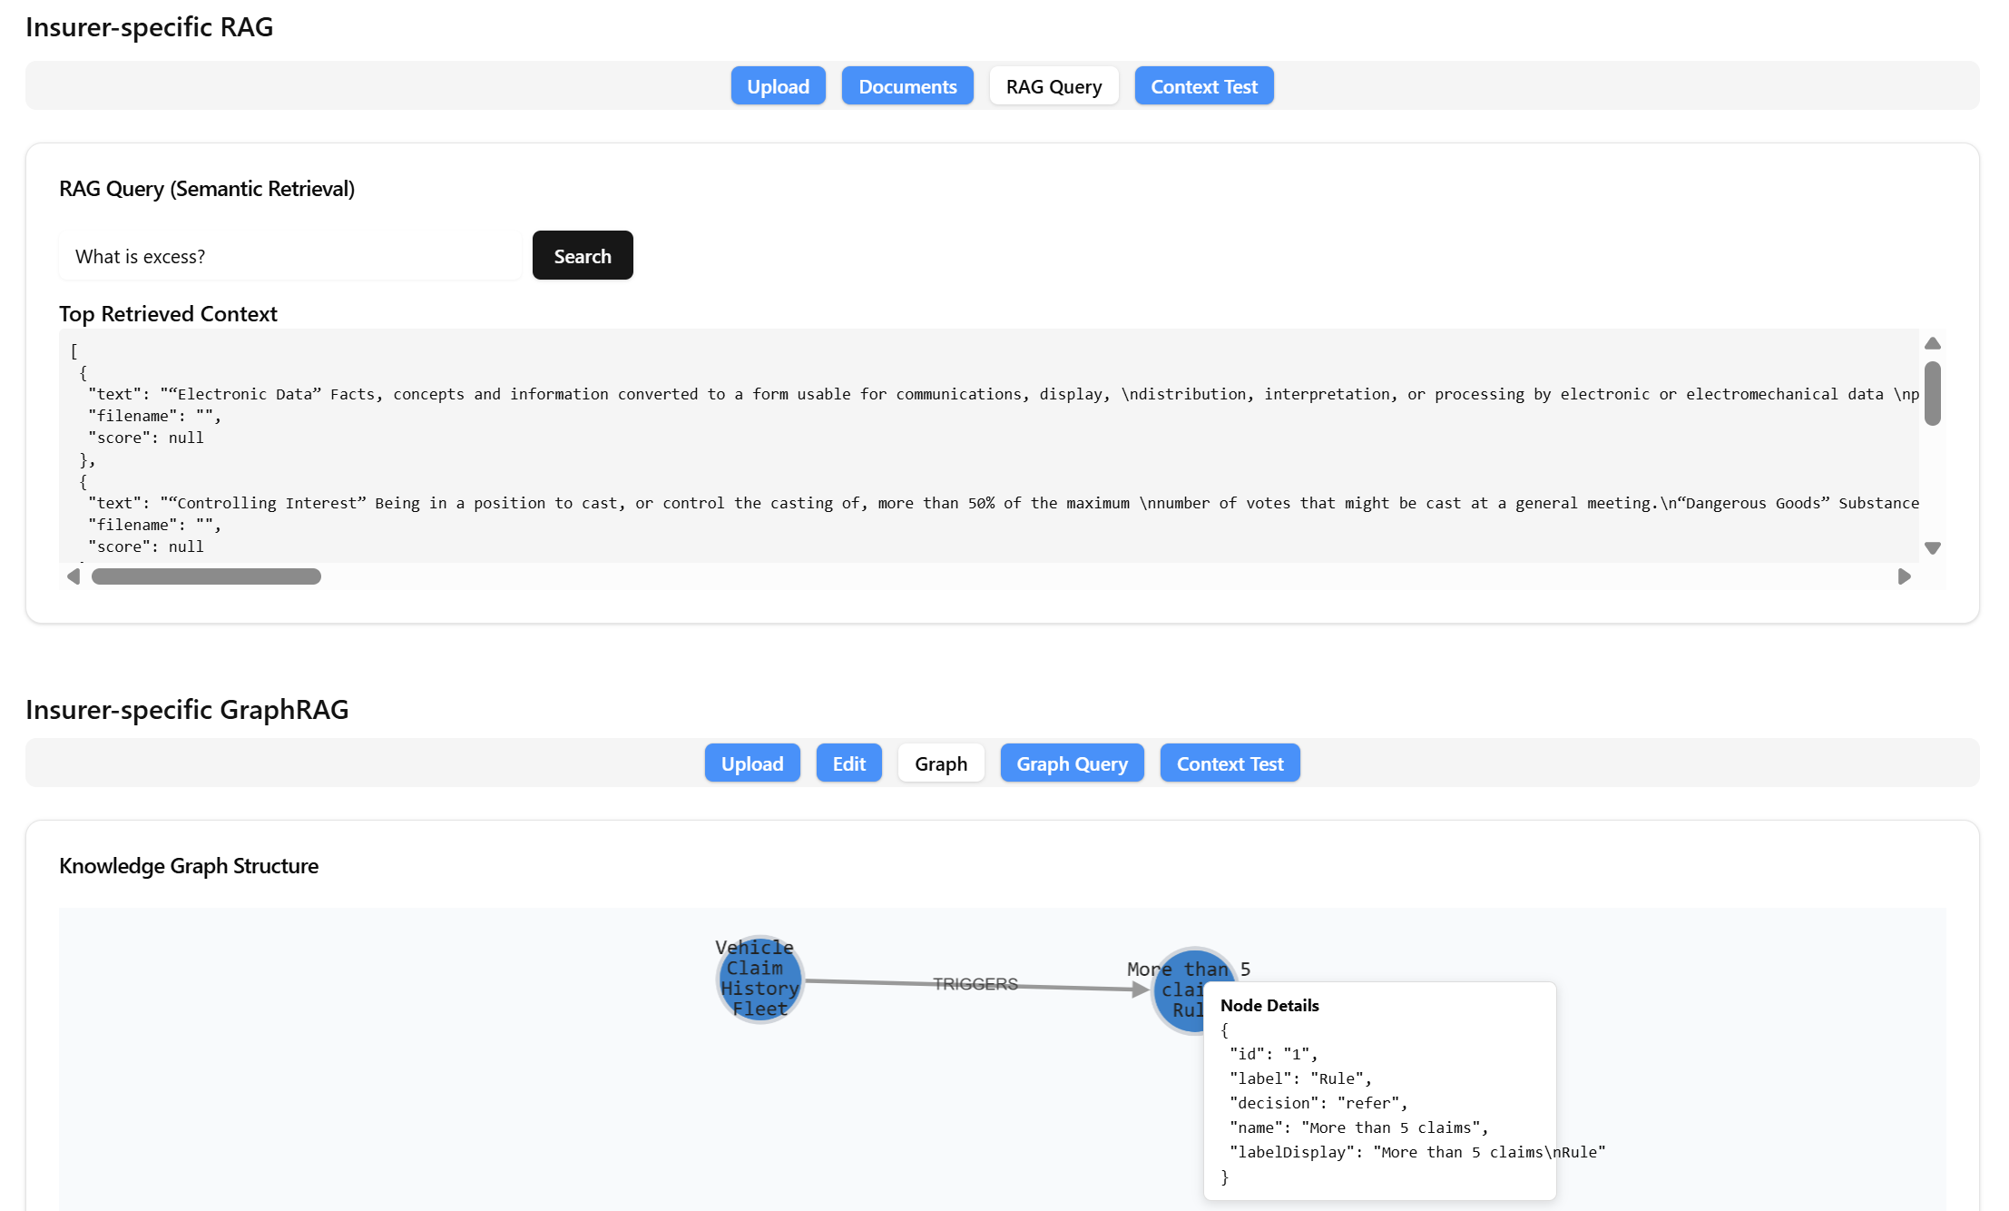Open Context Test in RAG section
Image resolution: width=2009 pixels, height=1211 pixels.
(1204, 86)
